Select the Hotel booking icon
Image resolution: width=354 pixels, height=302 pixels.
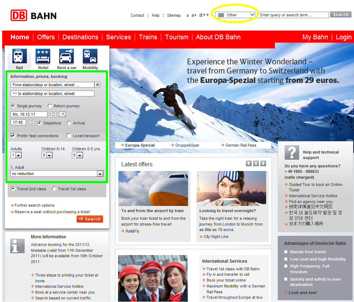coord(43,56)
